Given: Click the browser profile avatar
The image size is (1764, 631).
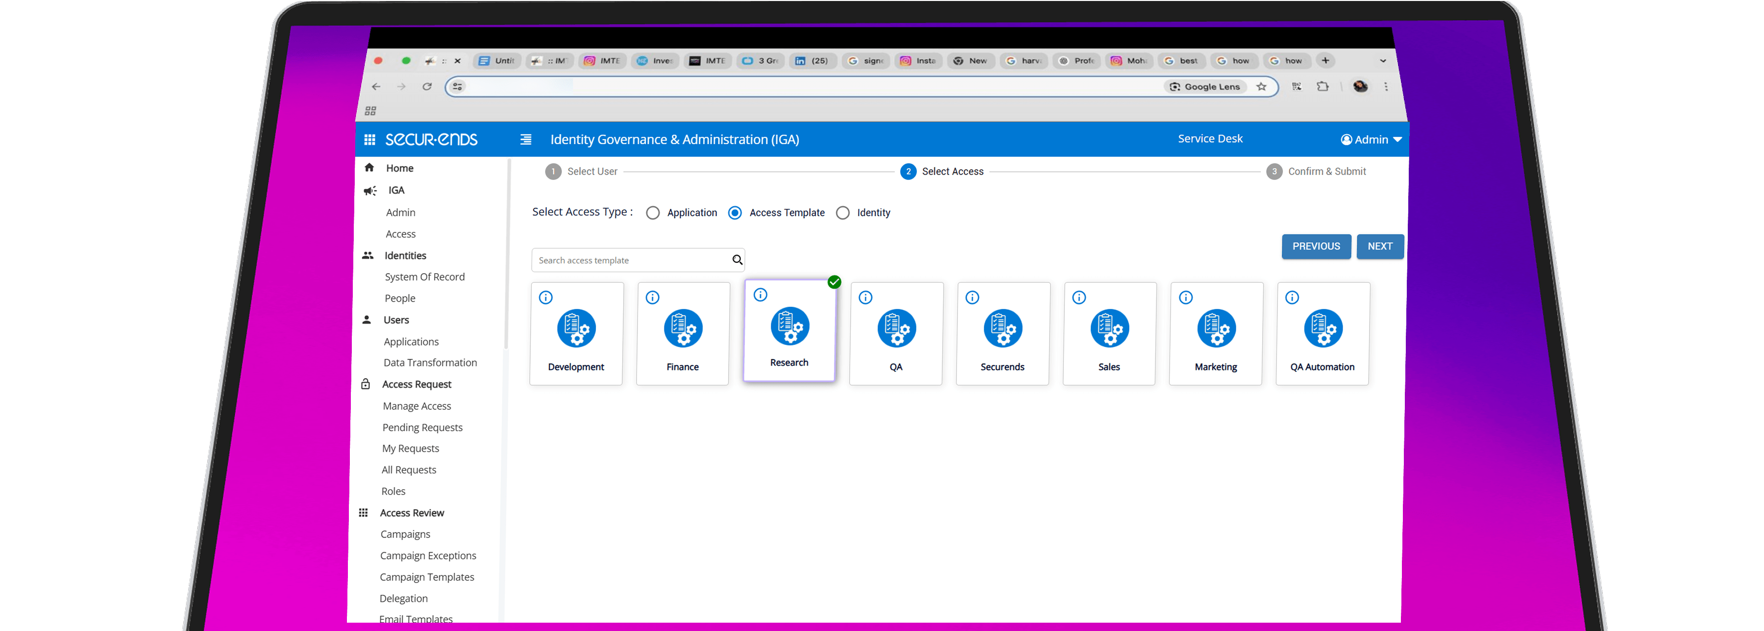Looking at the screenshot, I should coord(1361,86).
